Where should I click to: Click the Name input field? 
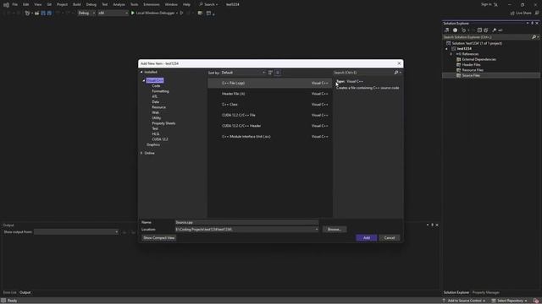tap(246, 222)
